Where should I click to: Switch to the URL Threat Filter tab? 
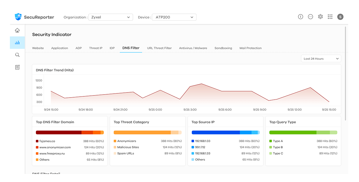159,48
